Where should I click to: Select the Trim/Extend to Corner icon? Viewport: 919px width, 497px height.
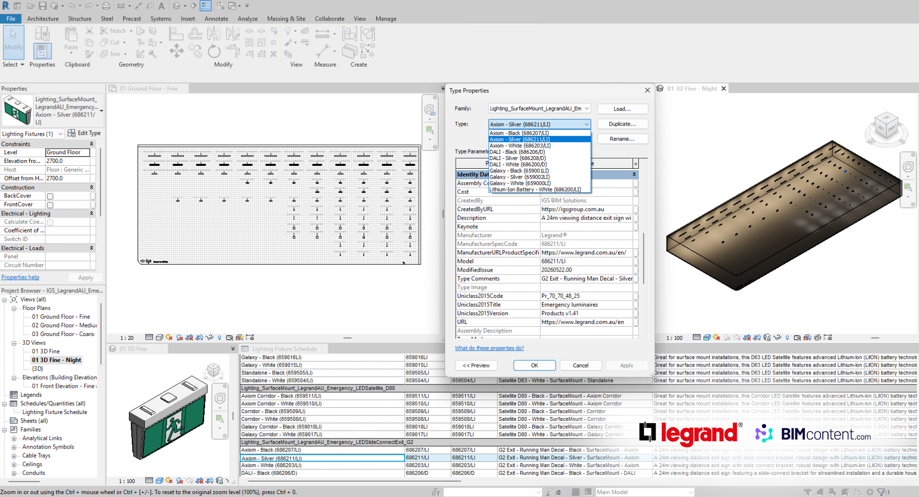pos(233,51)
